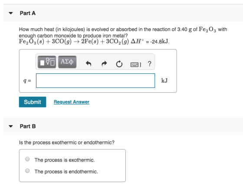Collapse the Part A section triangle
Viewport: 243px width, 186px height.
click(x=11, y=13)
